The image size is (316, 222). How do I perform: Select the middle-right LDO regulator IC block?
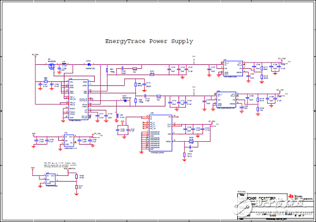226,100
